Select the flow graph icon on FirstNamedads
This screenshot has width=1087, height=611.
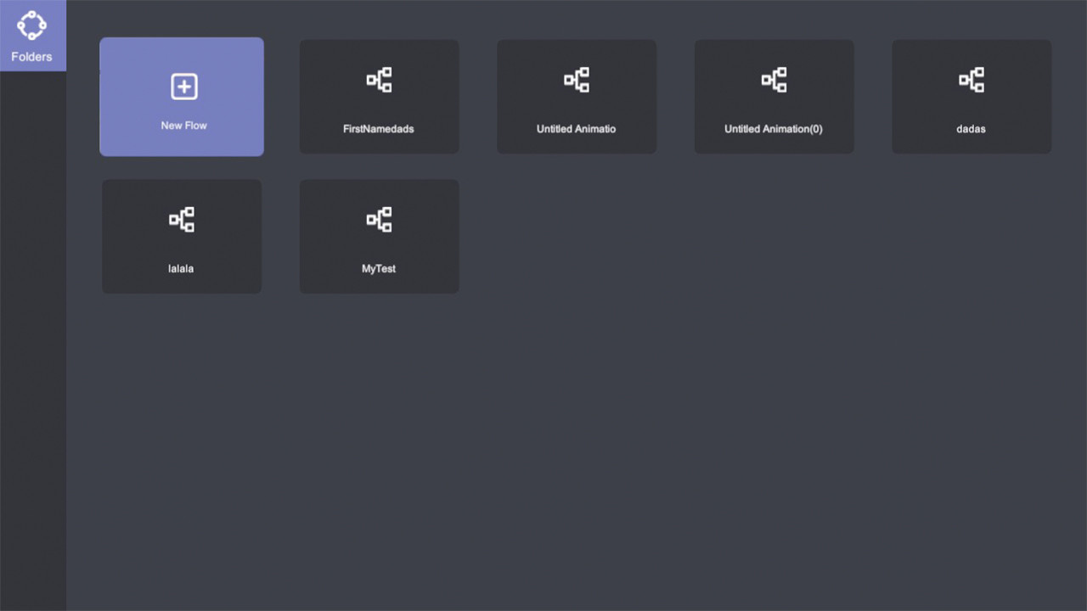pyautogui.click(x=379, y=80)
